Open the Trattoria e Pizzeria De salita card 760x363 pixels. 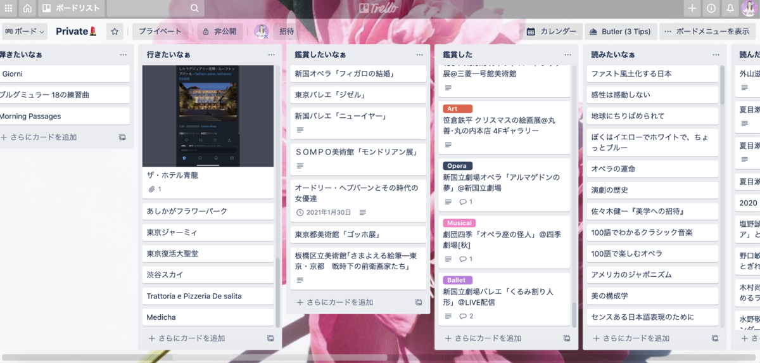tap(208, 296)
